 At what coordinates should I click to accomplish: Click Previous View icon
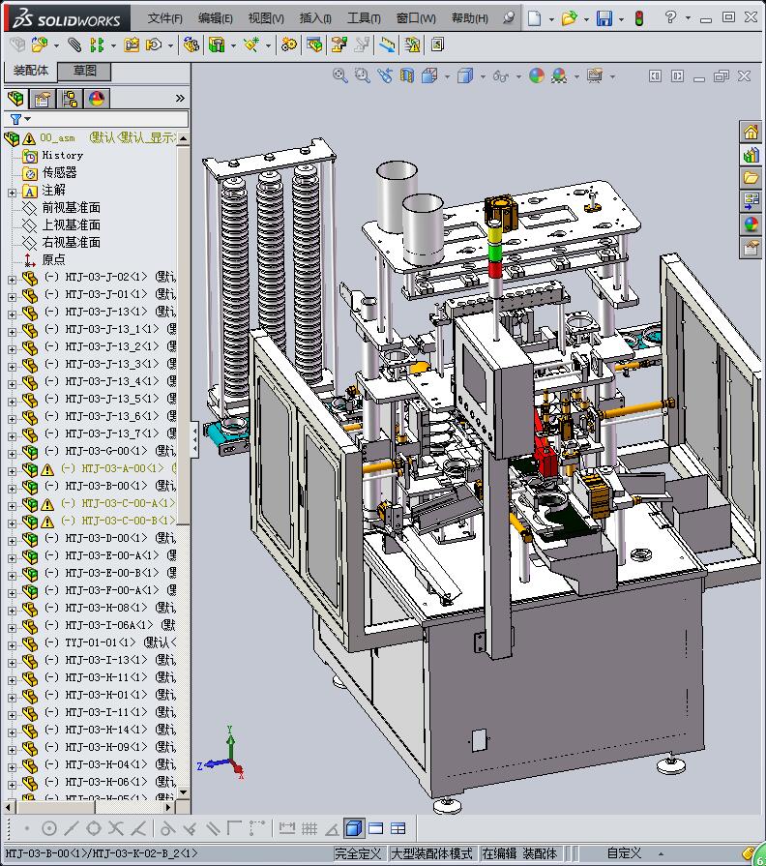pos(385,75)
